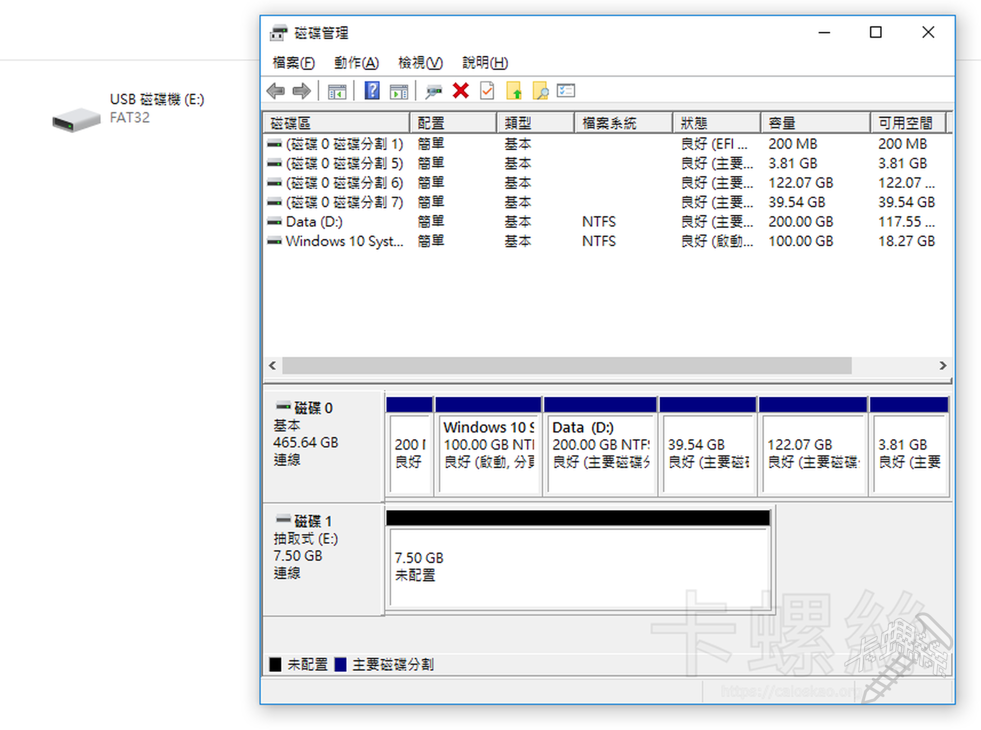Click the blue question mark help icon
The width and height of the screenshot is (981, 730).
tap(371, 92)
